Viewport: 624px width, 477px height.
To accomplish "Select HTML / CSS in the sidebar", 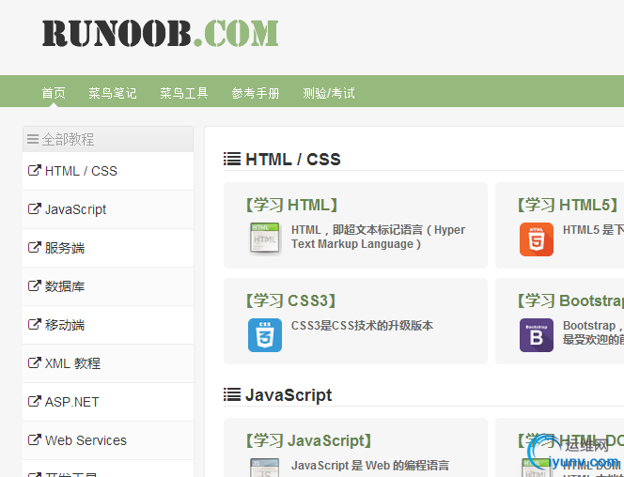I will coord(108,171).
